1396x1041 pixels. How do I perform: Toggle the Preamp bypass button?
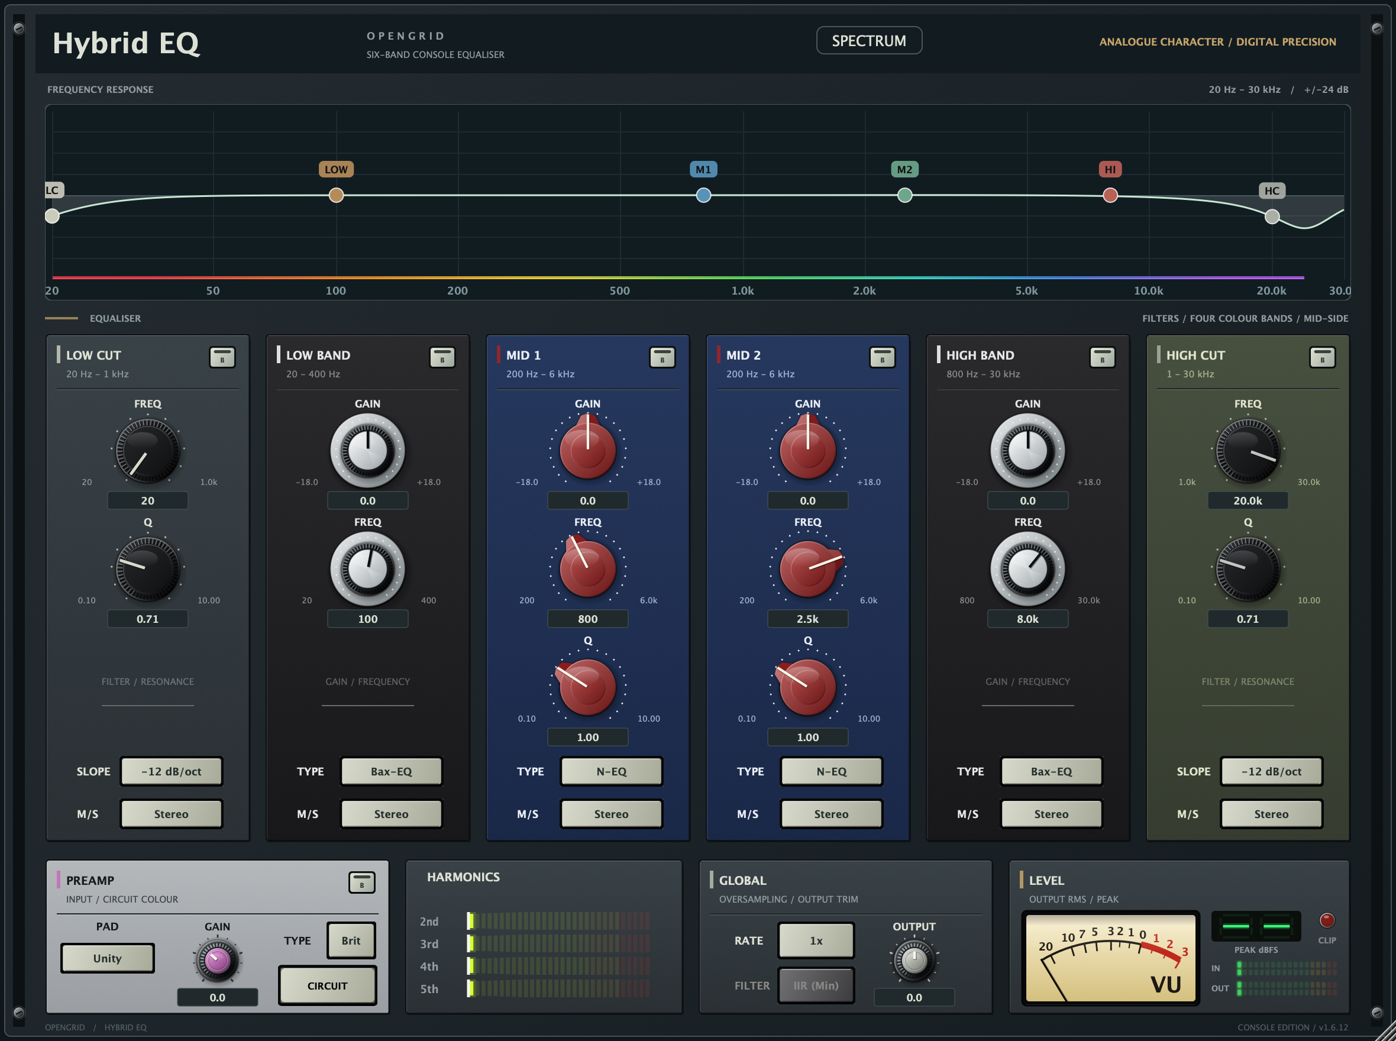[362, 882]
